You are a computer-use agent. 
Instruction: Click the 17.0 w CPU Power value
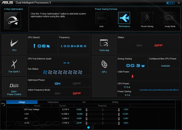click(127, 87)
